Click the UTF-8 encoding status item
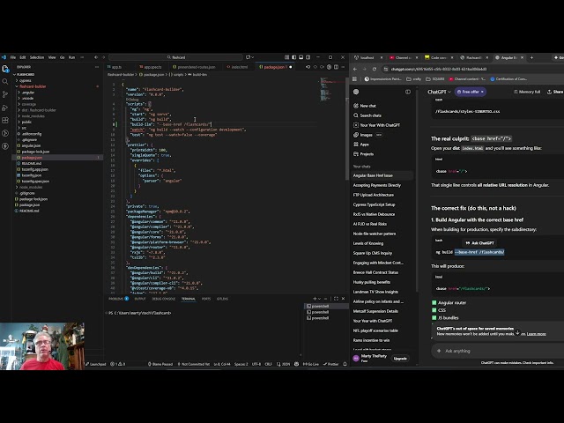 pyautogui.click(x=256, y=364)
